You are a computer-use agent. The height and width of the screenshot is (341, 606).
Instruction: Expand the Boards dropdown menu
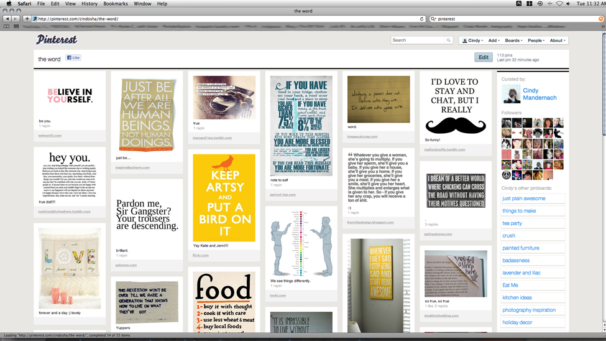(513, 40)
